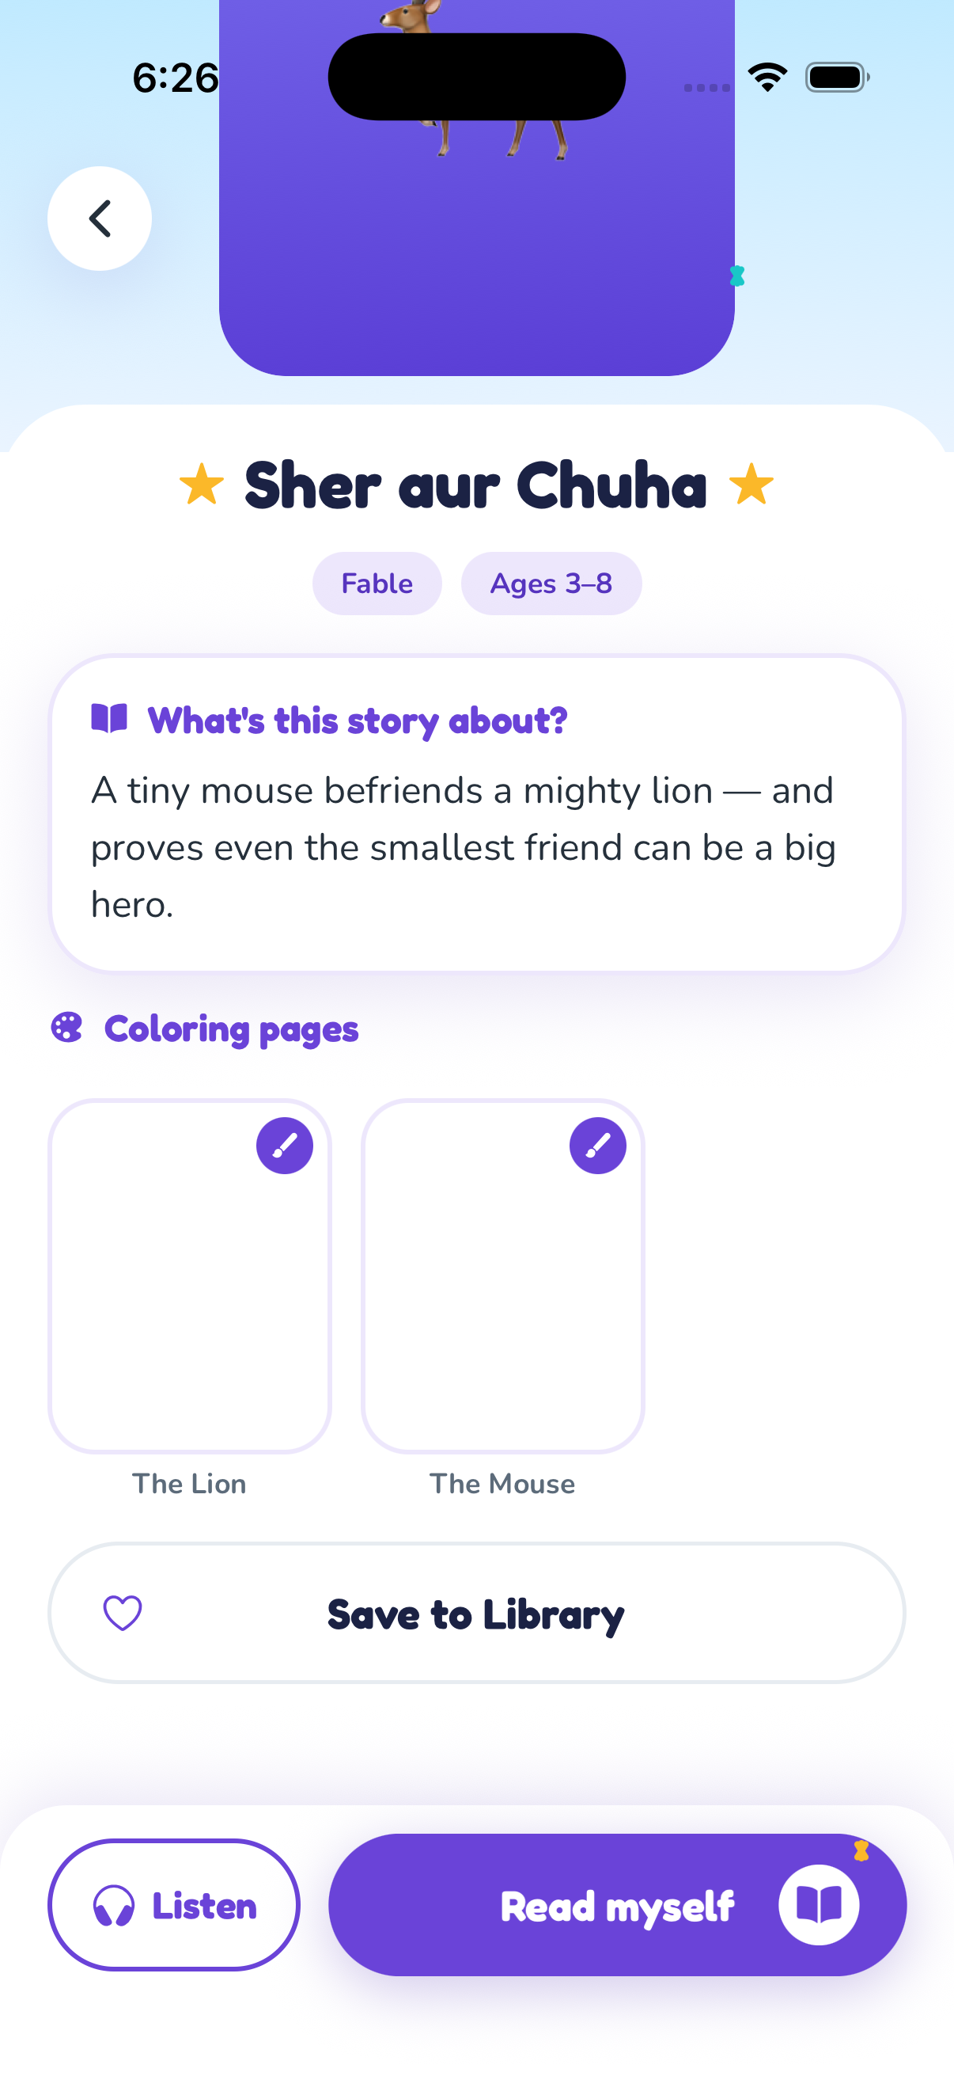Tap the palette icon beside Coloring pages

(x=66, y=1028)
